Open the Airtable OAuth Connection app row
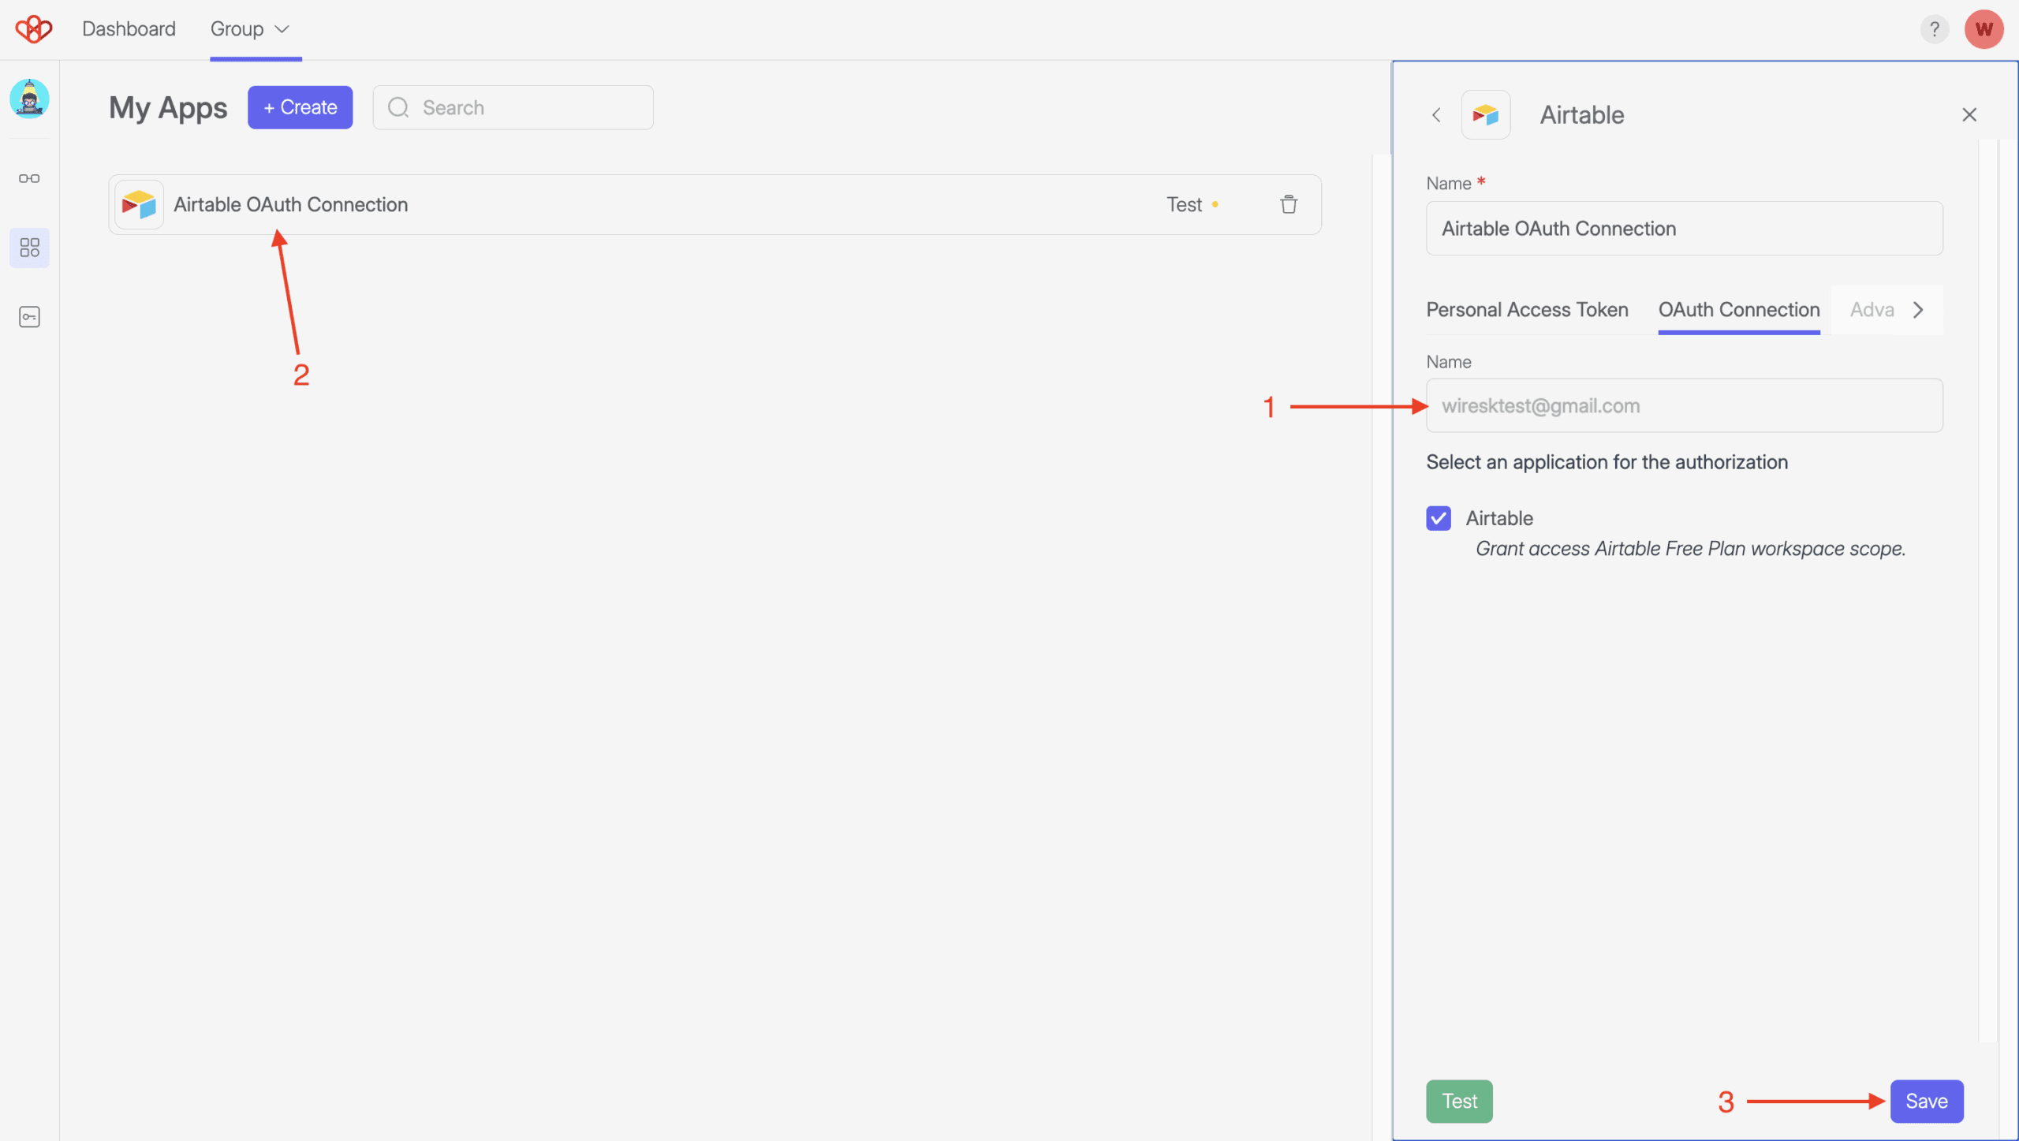This screenshot has width=2019, height=1141. [715, 204]
